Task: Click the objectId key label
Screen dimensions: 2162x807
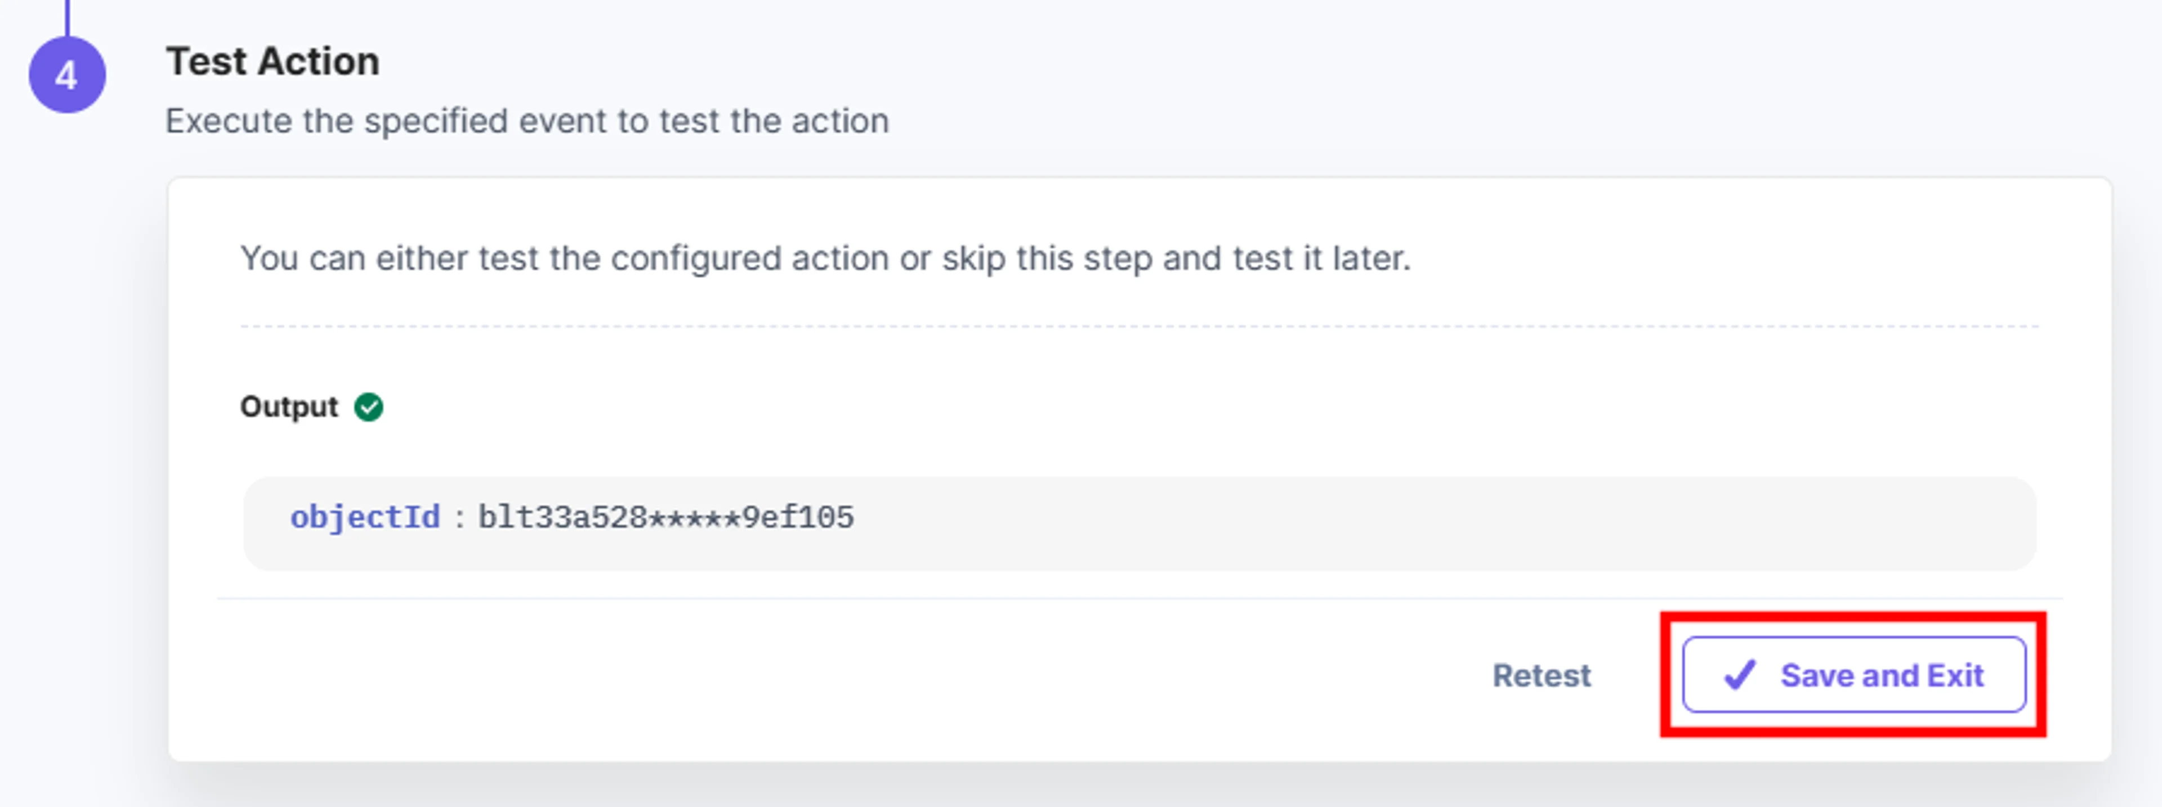Action: pyautogui.click(x=365, y=518)
